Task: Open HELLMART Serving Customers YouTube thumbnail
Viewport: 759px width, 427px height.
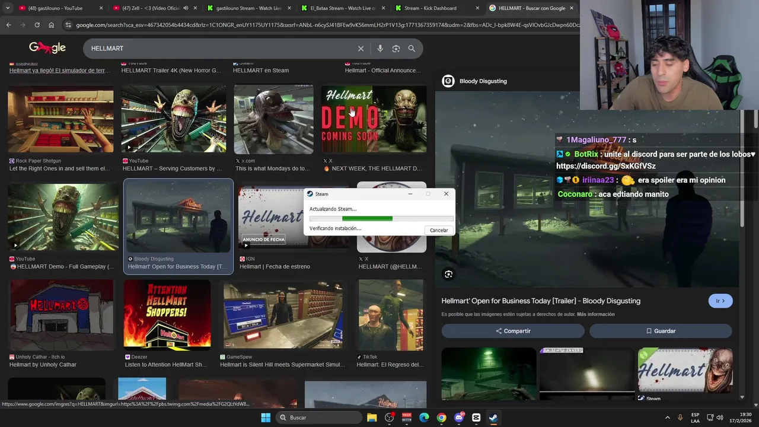Action: [x=174, y=119]
